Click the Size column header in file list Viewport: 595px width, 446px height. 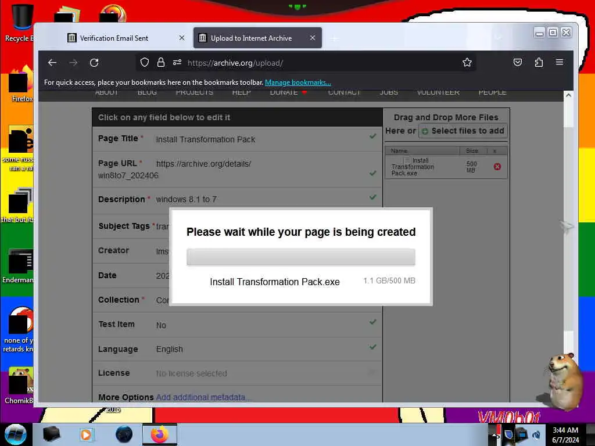[472, 150]
